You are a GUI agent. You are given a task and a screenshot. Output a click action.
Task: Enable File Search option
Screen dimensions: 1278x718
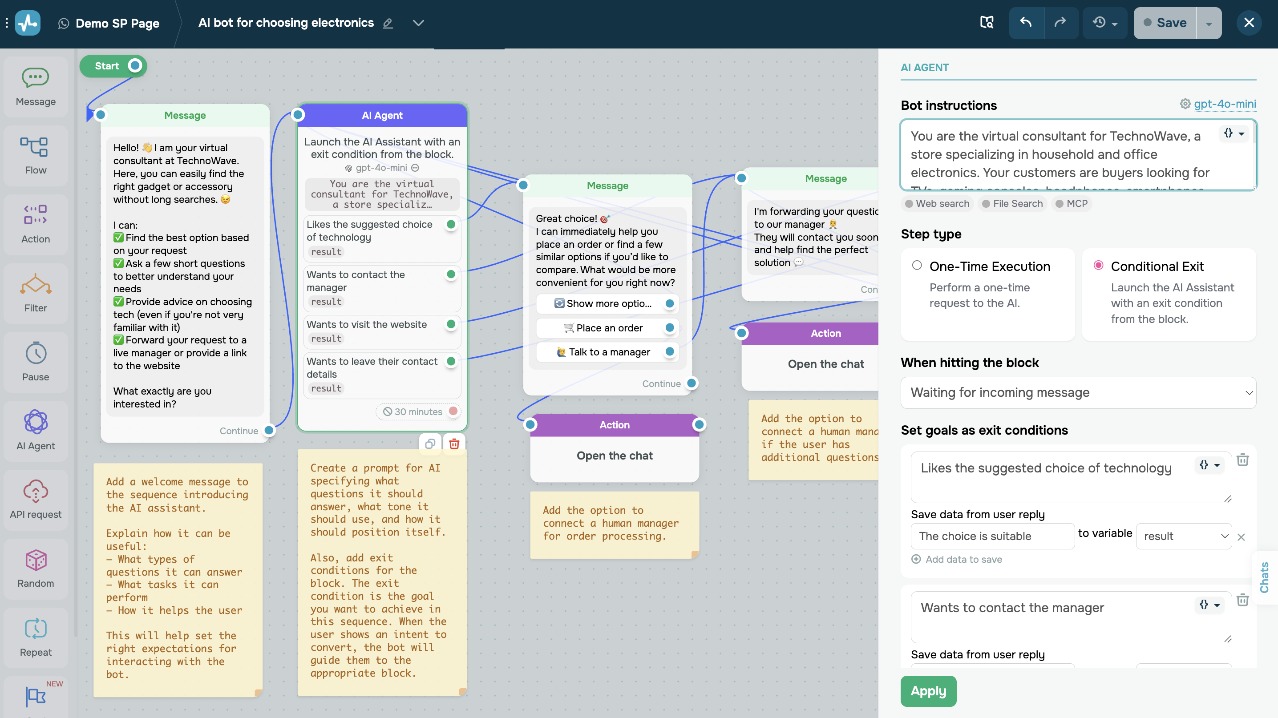[x=1012, y=204]
